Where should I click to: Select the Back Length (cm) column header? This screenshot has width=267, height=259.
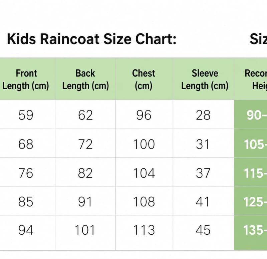(85, 79)
